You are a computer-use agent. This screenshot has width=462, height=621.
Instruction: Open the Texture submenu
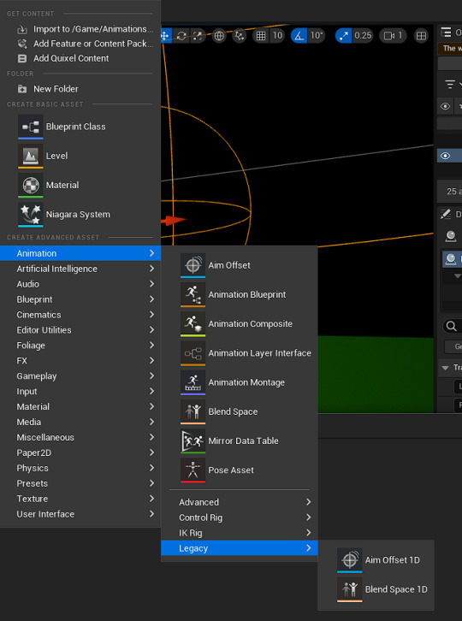pyautogui.click(x=80, y=499)
